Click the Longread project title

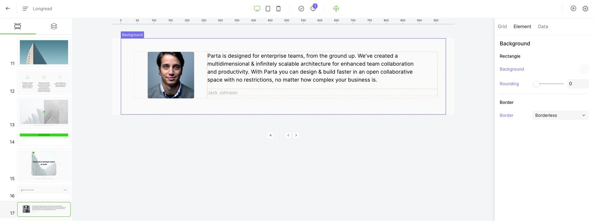[42, 9]
